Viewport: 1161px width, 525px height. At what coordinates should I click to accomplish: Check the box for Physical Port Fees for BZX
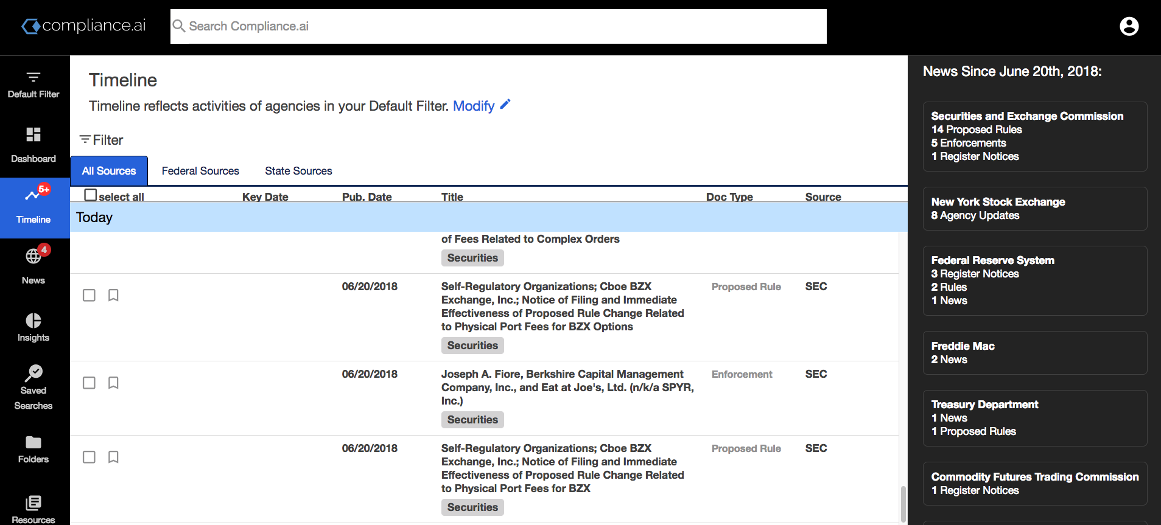coord(89,457)
